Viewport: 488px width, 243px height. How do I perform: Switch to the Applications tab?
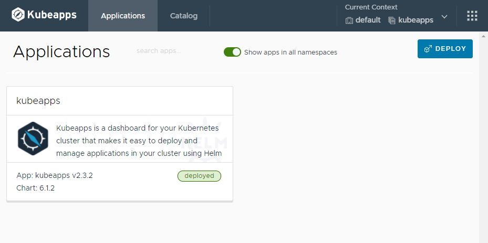123,16
